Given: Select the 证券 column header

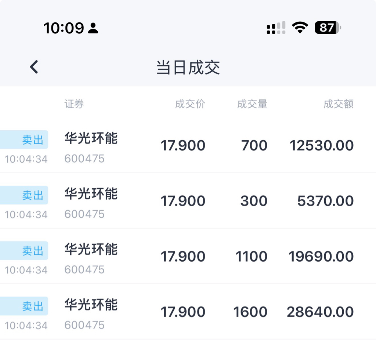Looking at the screenshot, I should pyautogui.click(x=74, y=104).
